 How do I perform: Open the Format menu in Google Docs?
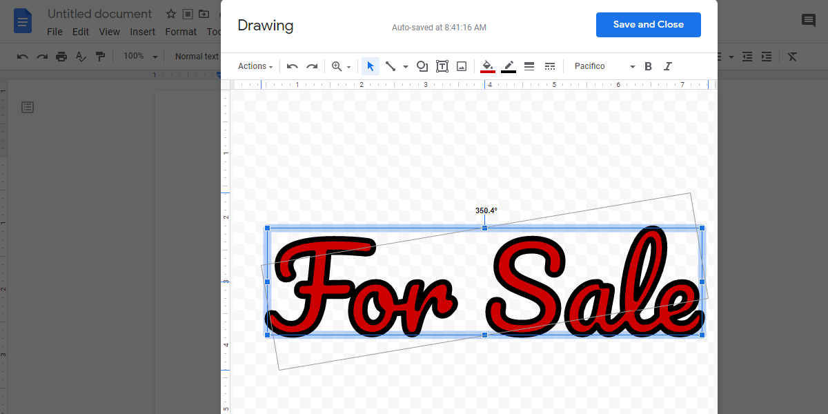coord(181,31)
